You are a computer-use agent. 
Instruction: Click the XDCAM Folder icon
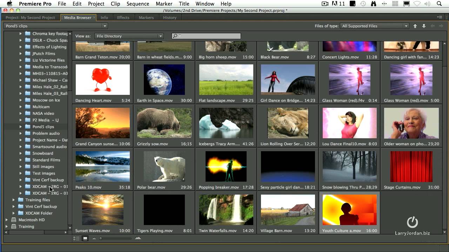(21, 213)
